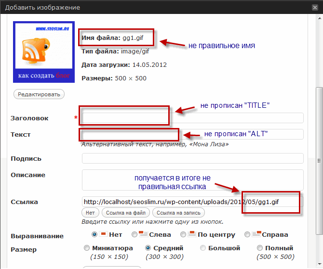Click the Размер label

(24, 250)
